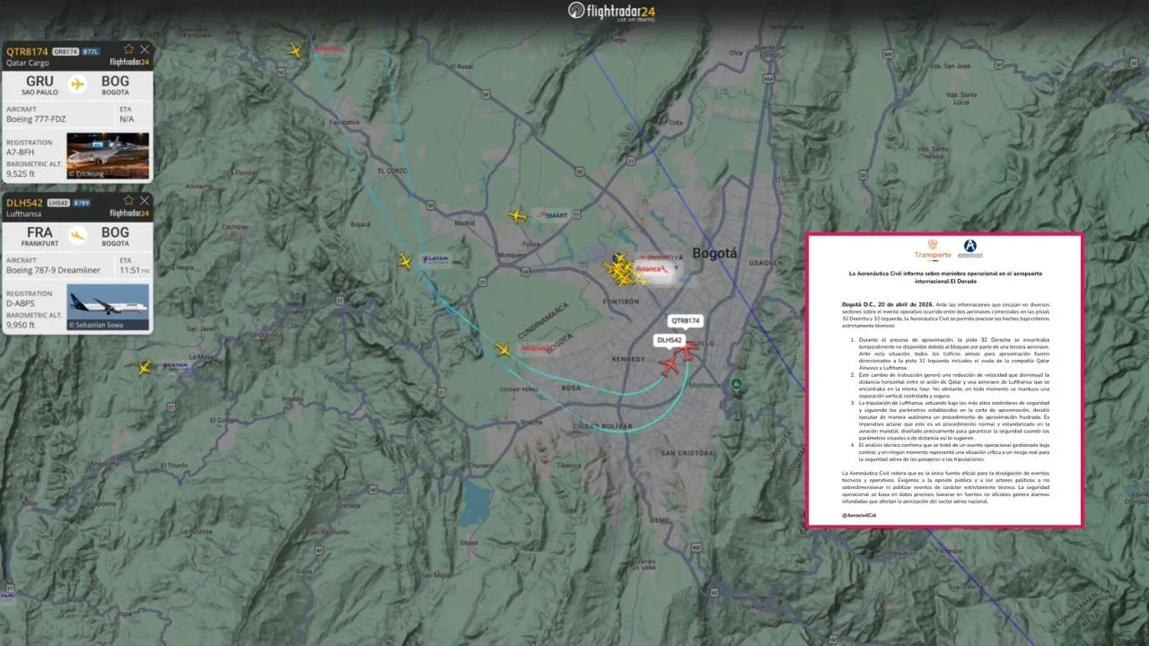
Task: Close the QTR8174 Qatar Cargo flight card
Action: coord(145,49)
